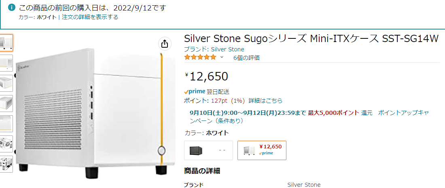Click the 詳細はこちら points link
Image resolution: width=445 pixels, height=188 pixels.
[x=265, y=101]
